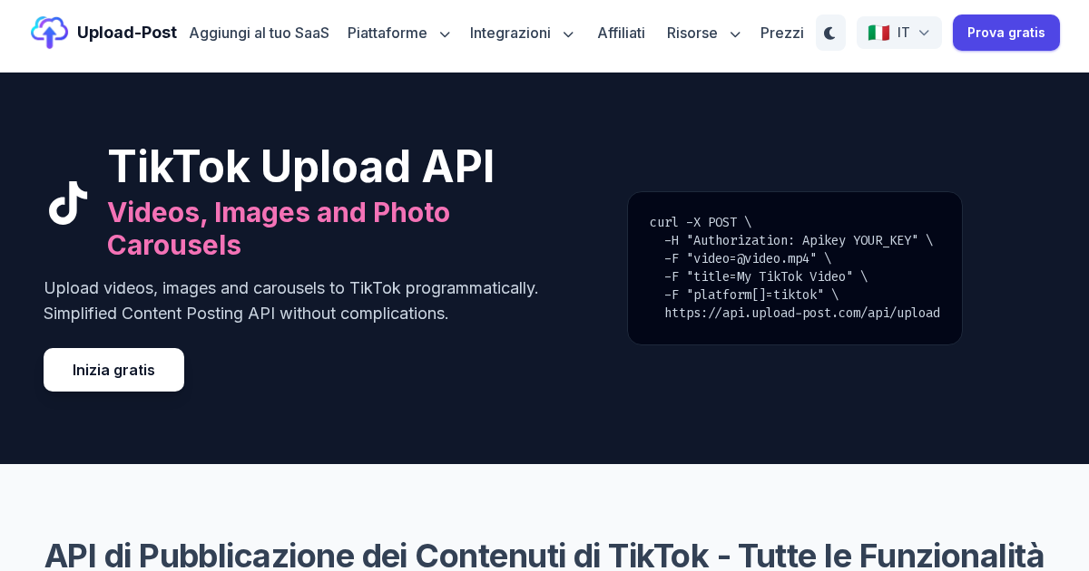Expand the Integrazioni chevron arrow

568,34
